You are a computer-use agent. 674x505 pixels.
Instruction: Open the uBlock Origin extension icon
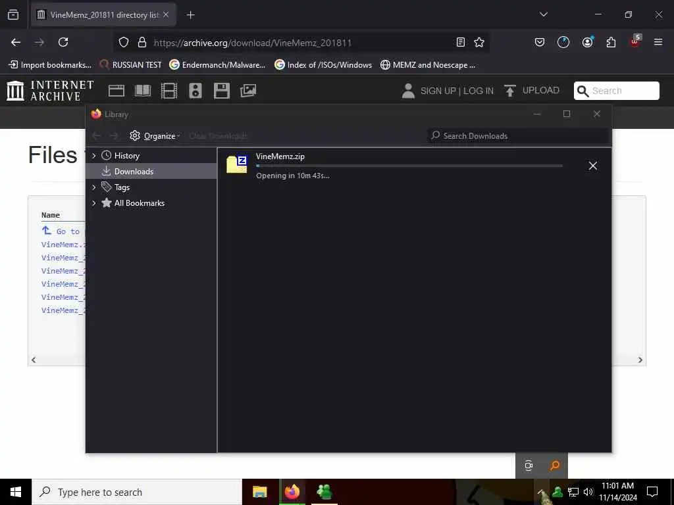click(x=635, y=41)
